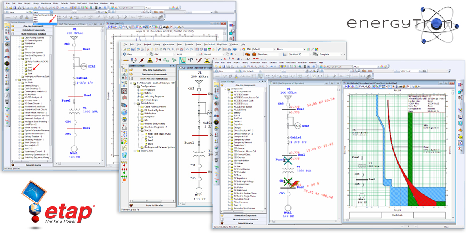This screenshot has height=233, width=466.
Task: Click Rules & Libraries button in left window
Action: (x=32, y=164)
